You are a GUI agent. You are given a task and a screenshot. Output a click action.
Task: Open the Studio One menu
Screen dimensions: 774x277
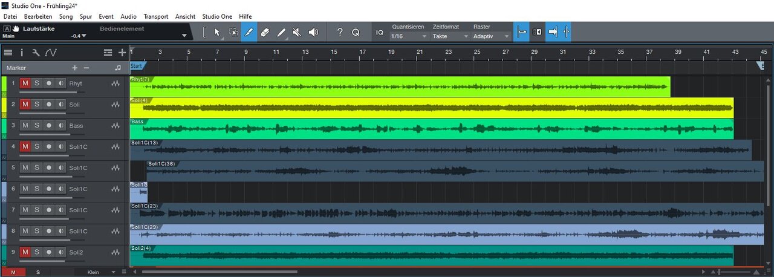(217, 16)
